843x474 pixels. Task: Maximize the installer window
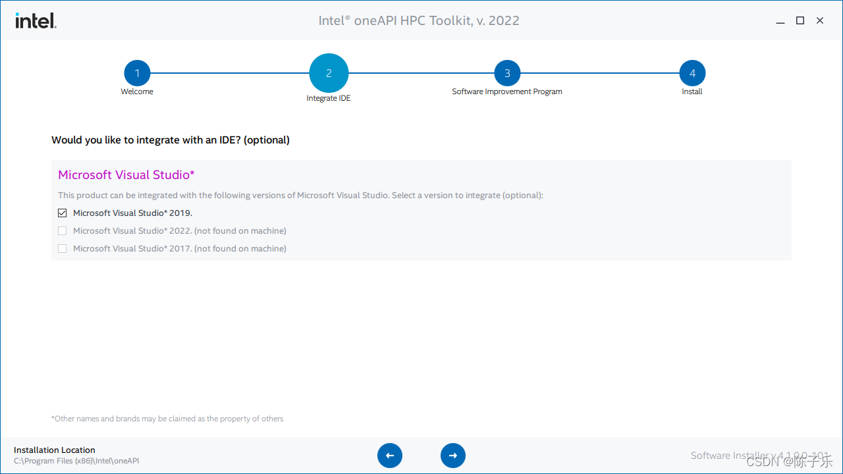pos(800,21)
